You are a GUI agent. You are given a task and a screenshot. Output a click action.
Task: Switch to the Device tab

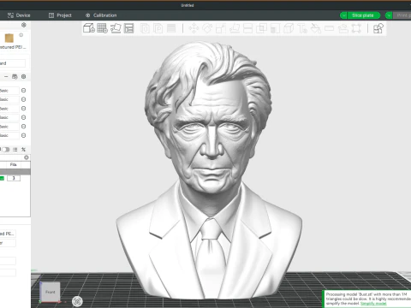(x=19, y=15)
